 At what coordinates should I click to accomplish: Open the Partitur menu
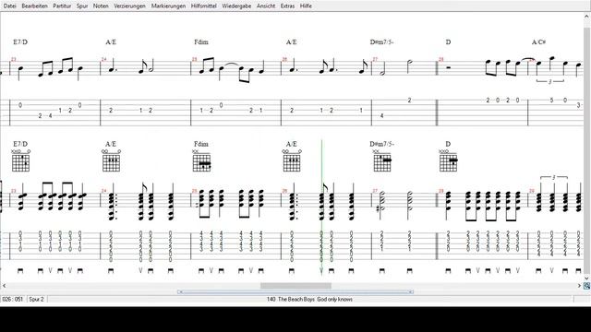pyautogui.click(x=62, y=6)
